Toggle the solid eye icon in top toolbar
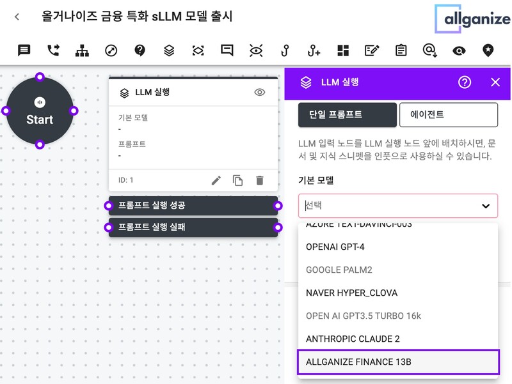This screenshot has width=512, height=384. click(x=459, y=50)
